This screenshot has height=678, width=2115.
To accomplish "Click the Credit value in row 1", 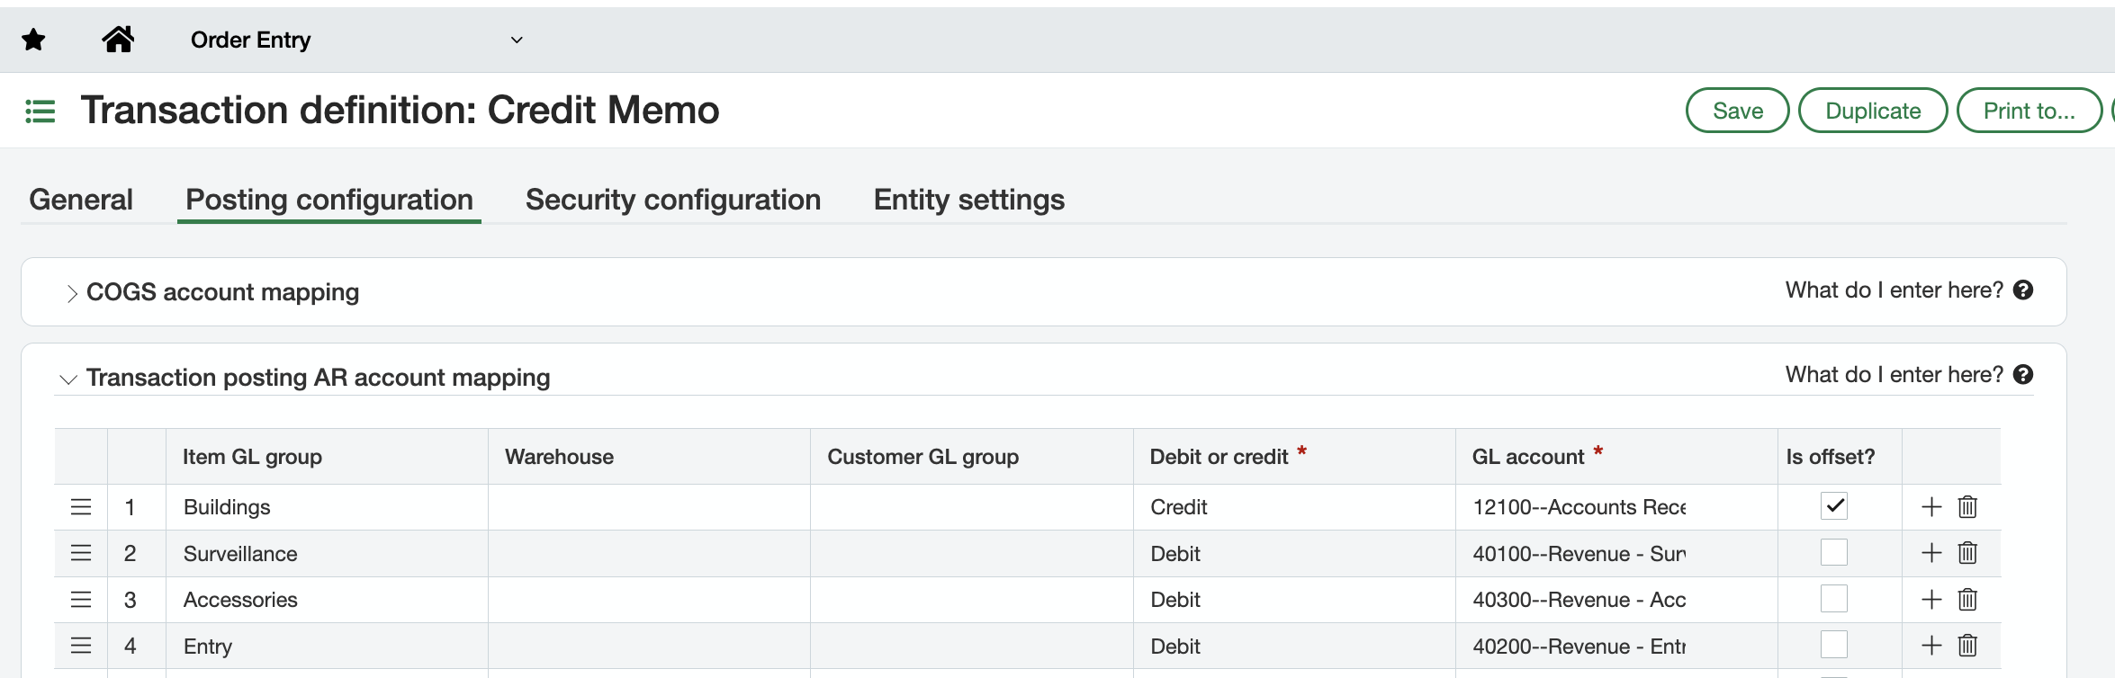I will [x=1179, y=507].
